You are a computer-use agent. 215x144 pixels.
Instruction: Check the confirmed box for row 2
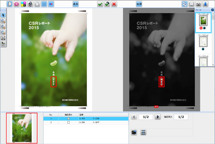pyautogui.click(x=68, y=122)
